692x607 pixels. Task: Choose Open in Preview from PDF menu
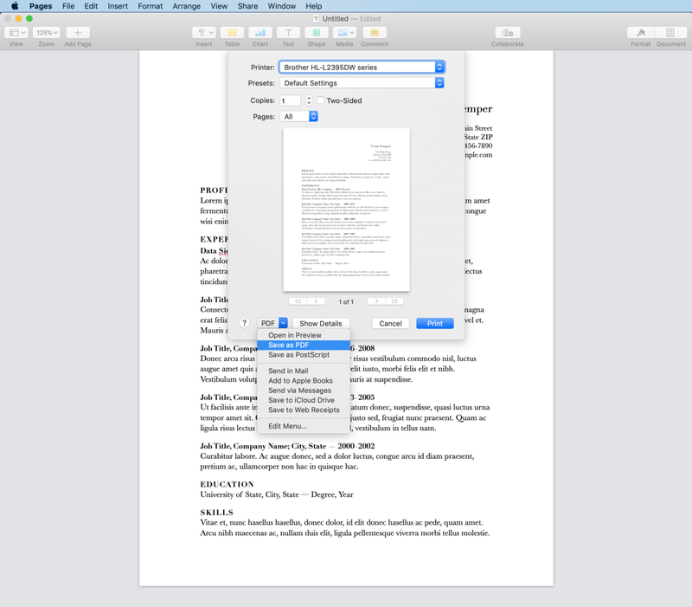click(304, 335)
